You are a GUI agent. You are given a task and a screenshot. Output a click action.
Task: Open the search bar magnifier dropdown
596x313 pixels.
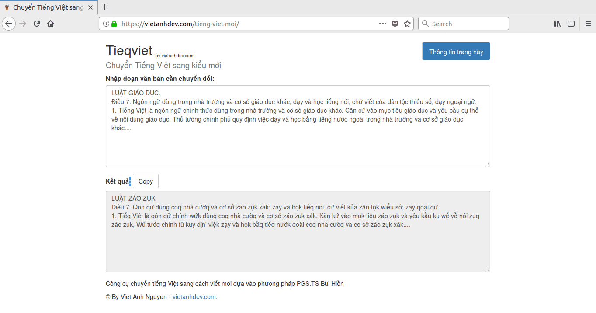[x=426, y=23]
